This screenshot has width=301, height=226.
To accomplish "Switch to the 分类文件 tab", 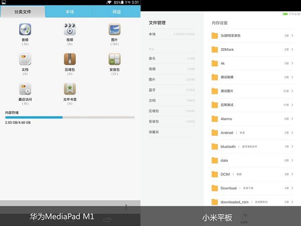I will [x=23, y=12].
